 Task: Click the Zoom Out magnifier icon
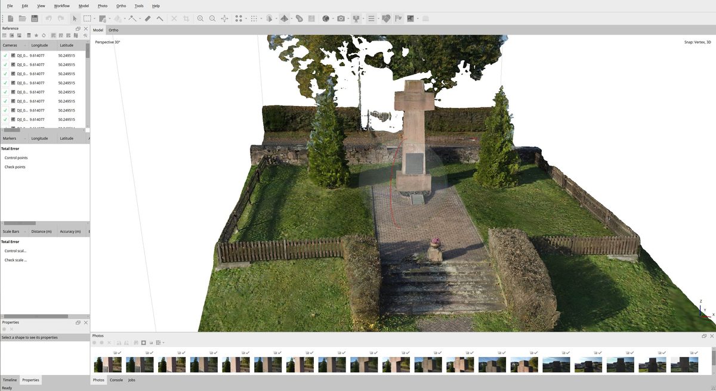[212, 18]
